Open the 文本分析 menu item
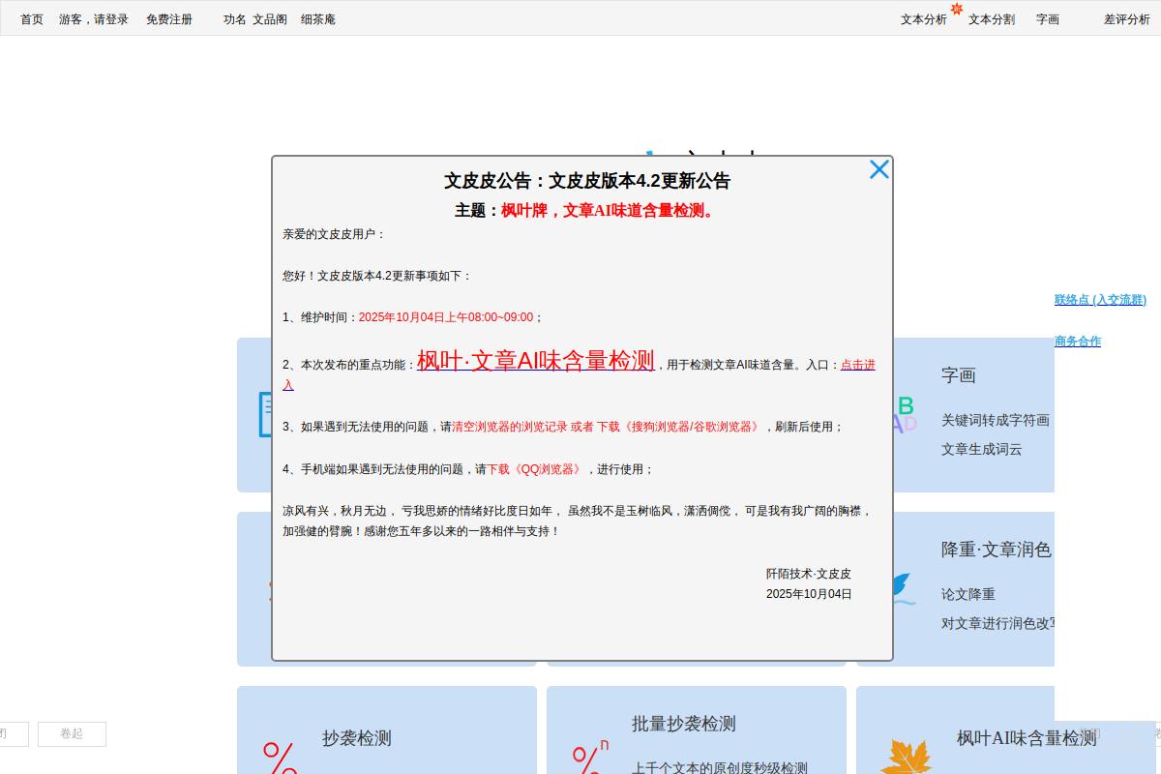The image size is (1161, 774). (x=924, y=19)
